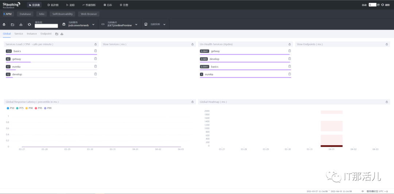Copy the basics name in Un-Health Services

coord(289,66)
